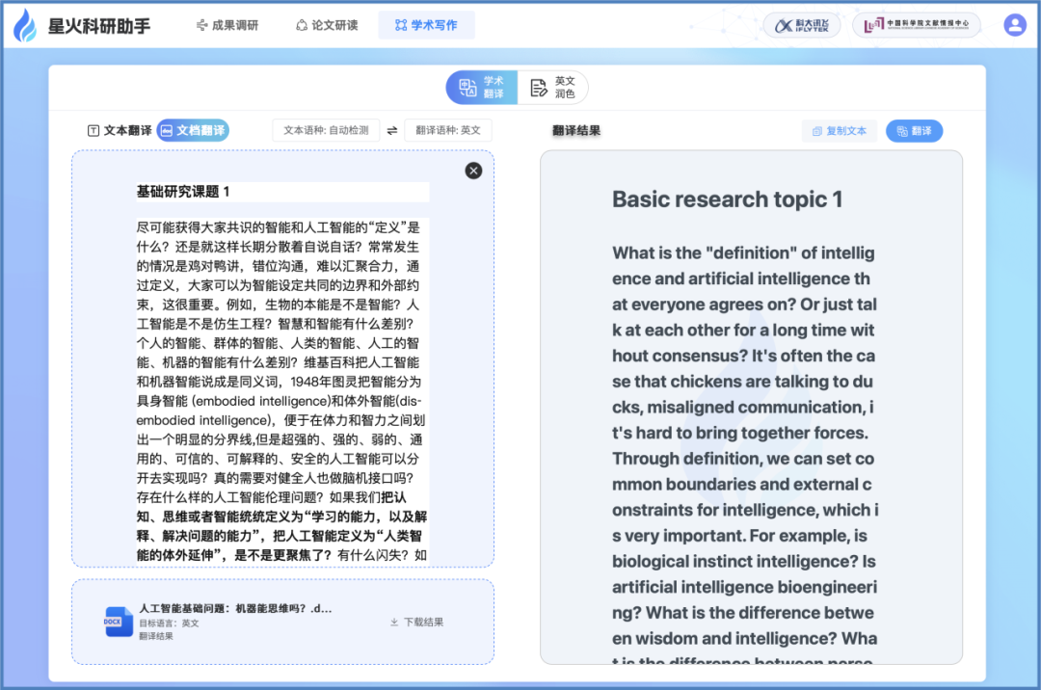Open the 翻译语种 英文 dropdown
Screen dimensions: 1041x690
click(x=448, y=131)
